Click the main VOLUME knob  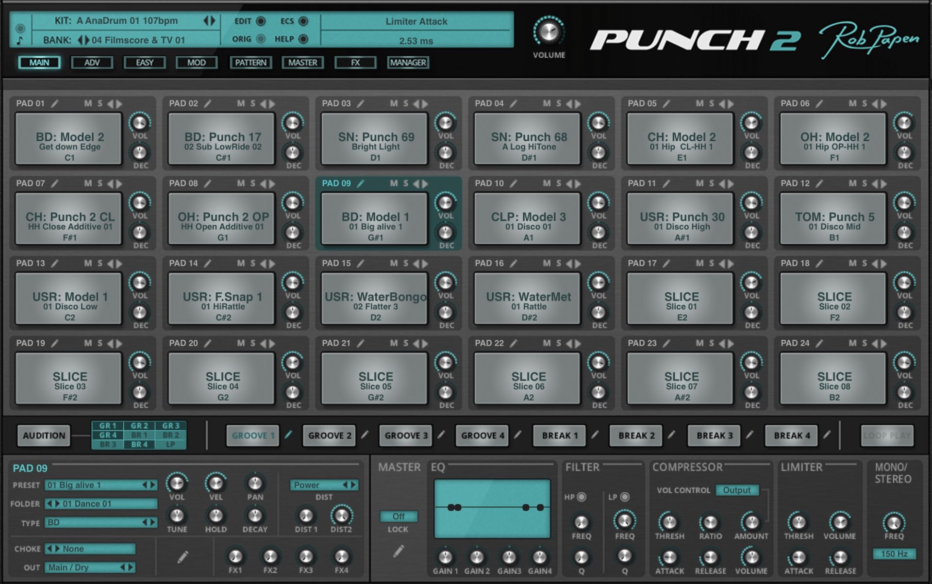pyautogui.click(x=549, y=32)
